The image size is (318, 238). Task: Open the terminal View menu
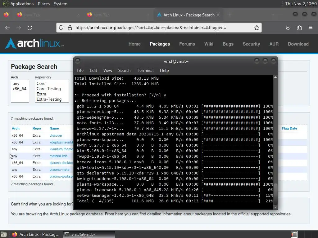(108, 70)
